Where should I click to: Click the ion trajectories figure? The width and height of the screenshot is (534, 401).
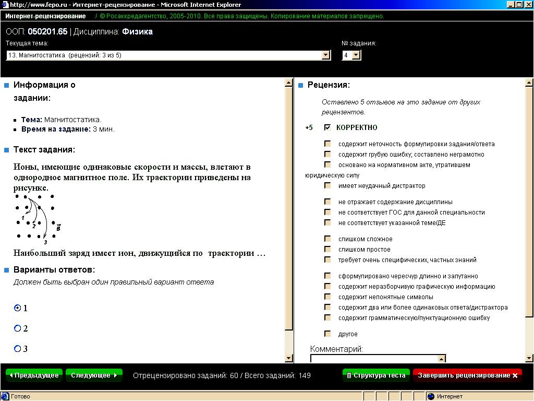pos(38,219)
